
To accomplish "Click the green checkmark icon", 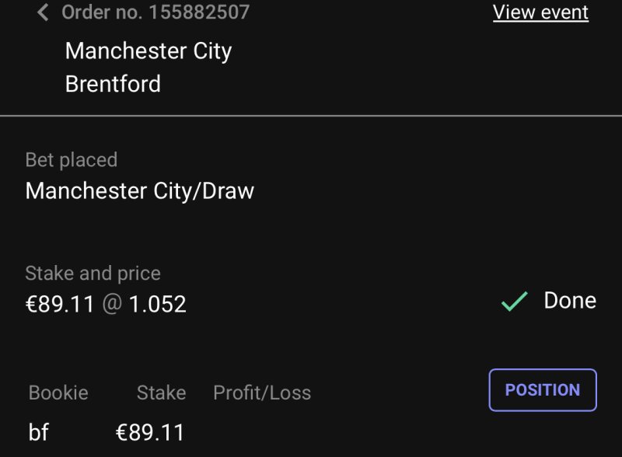I will 514,302.
